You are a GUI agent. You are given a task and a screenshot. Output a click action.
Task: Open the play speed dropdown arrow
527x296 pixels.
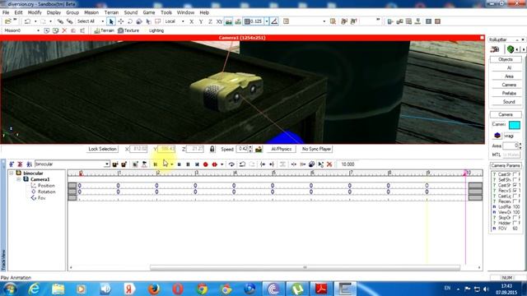tap(172, 164)
